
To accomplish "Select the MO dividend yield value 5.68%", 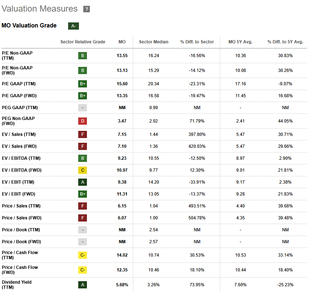I will [122, 284].
